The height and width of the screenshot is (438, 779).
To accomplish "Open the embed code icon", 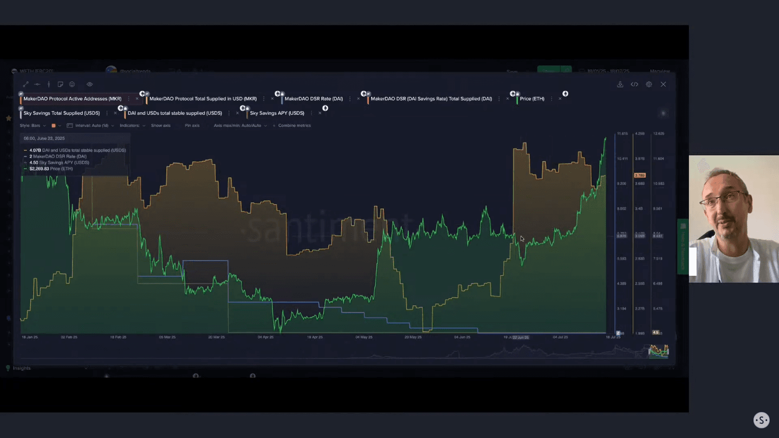I will pos(634,84).
